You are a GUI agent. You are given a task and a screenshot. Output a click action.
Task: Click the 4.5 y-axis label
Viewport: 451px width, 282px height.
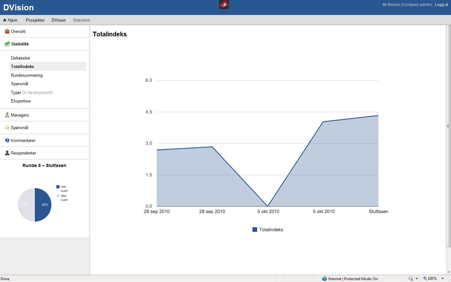coord(149,112)
